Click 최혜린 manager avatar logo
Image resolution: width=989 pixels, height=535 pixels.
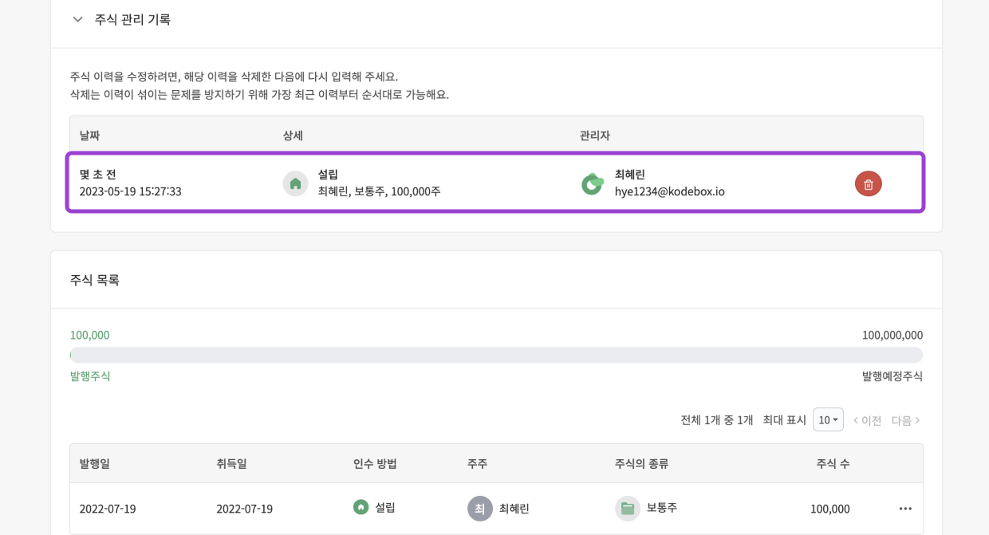click(592, 183)
